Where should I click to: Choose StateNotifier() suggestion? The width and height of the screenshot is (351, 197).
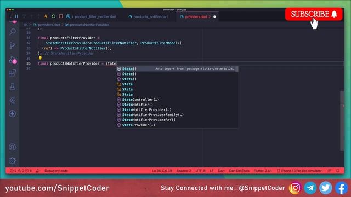[x=177, y=105]
